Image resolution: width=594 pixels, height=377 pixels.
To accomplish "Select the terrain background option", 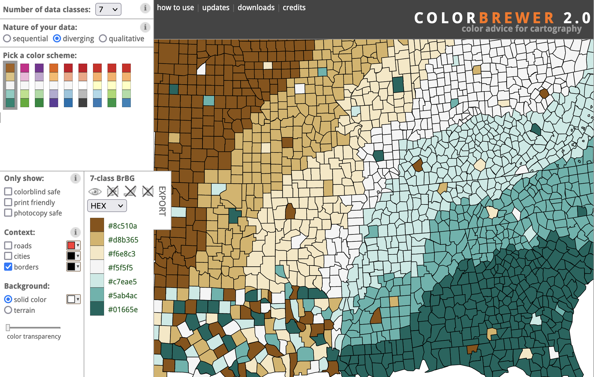I will [x=8, y=310].
